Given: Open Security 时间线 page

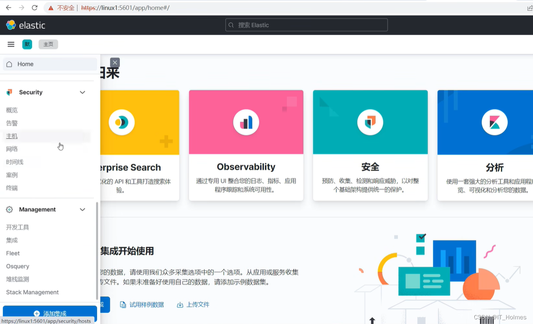Looking at the screenshot, I should [x=15, y=162].
